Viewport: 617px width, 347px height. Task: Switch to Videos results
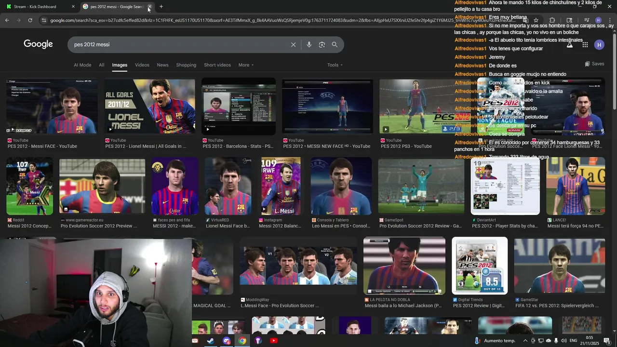click(142, 65)
